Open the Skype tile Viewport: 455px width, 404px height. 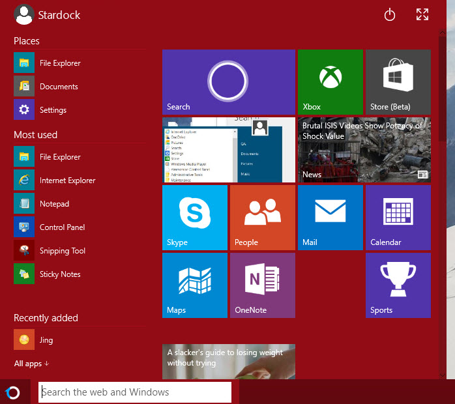(195, 218)
